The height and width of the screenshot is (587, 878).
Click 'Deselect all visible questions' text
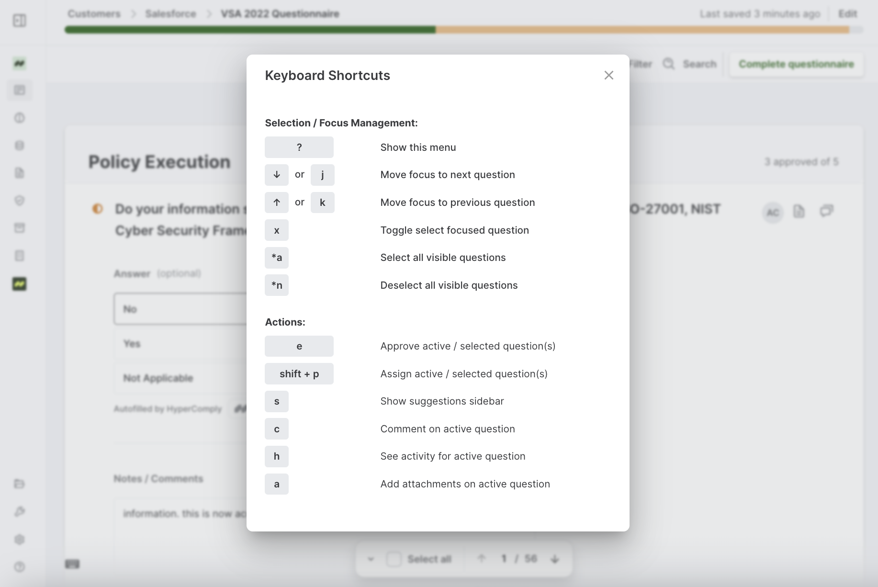[449, 285]
